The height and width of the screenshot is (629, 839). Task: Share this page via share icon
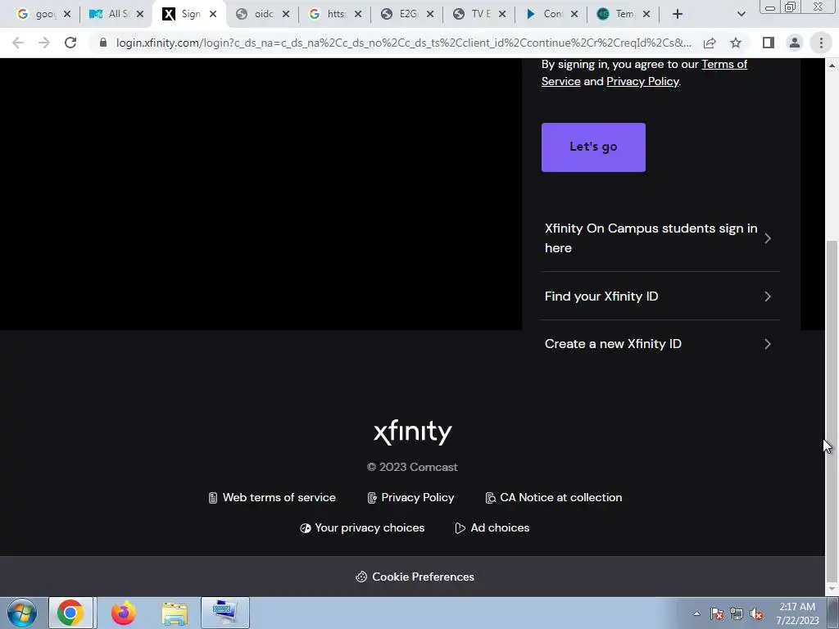point(710,43)
